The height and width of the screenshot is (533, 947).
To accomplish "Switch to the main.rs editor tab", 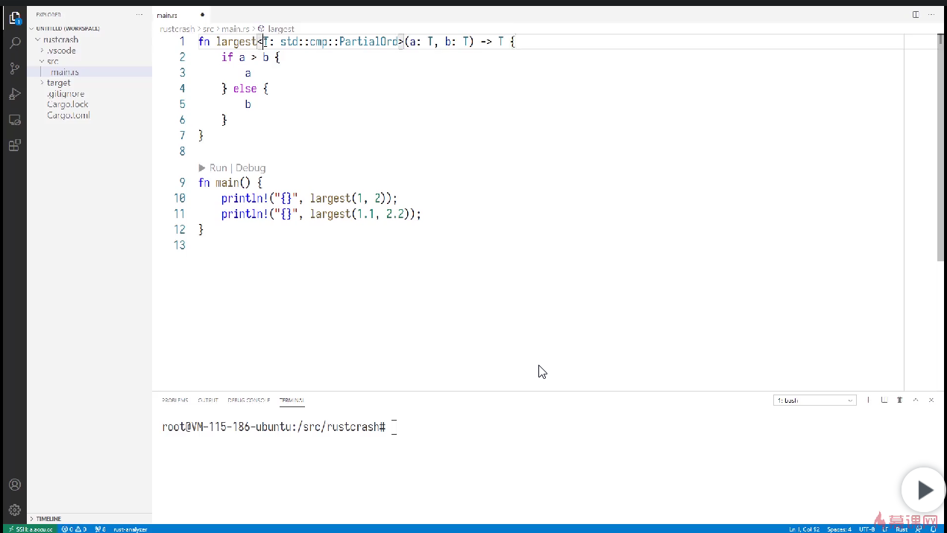I will coord(183,15).
